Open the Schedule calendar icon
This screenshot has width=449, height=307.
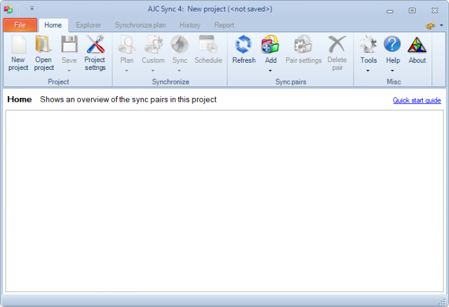[x=208, y=44]
